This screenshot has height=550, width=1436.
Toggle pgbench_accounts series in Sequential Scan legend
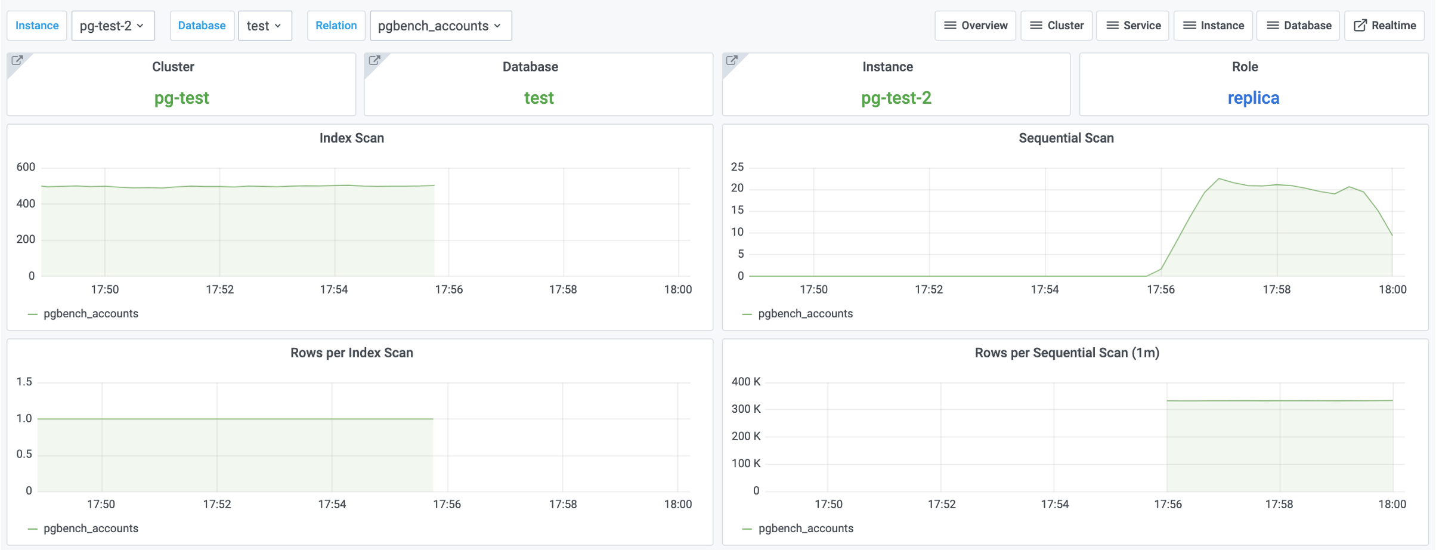805,314
